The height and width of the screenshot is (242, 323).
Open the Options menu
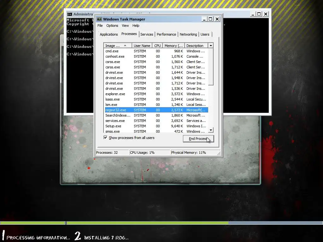pos(112,26)
